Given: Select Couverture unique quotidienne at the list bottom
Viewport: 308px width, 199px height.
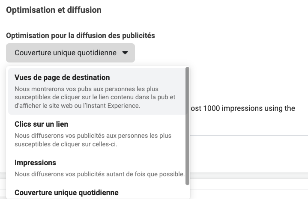Looking at the screenshot, I should click(66, 193).
